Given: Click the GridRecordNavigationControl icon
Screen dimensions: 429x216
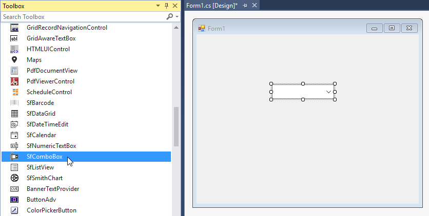Looking at the screenshot, I should pos(14,28).
